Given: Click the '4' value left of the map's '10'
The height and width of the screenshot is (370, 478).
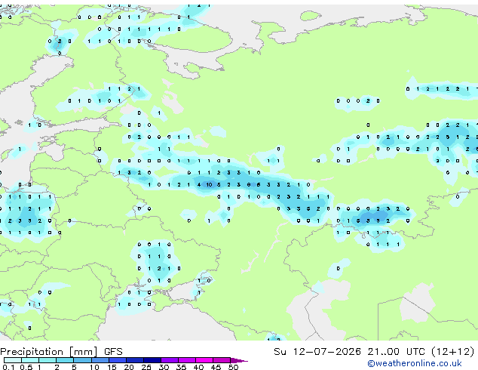Looking at the screenshot, I should pos(199,185).
